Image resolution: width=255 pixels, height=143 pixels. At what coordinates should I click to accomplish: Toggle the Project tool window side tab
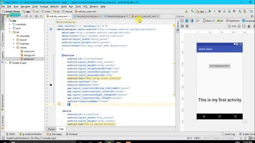(2, 22)
